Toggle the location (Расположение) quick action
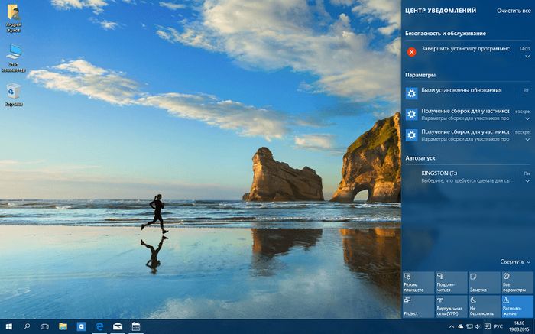The image size is (535, 334). click(517, 306)
